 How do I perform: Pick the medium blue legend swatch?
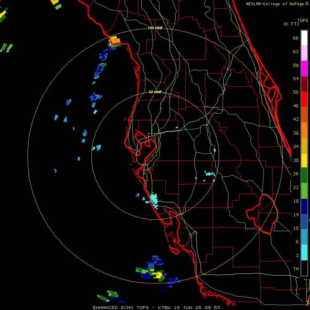304,221
